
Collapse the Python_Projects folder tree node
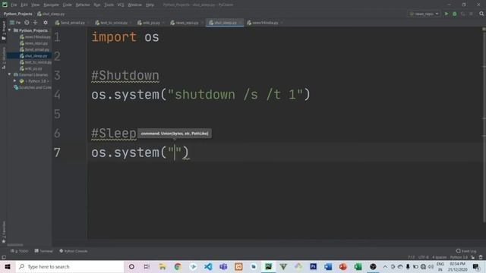click(x=10, y=30)
